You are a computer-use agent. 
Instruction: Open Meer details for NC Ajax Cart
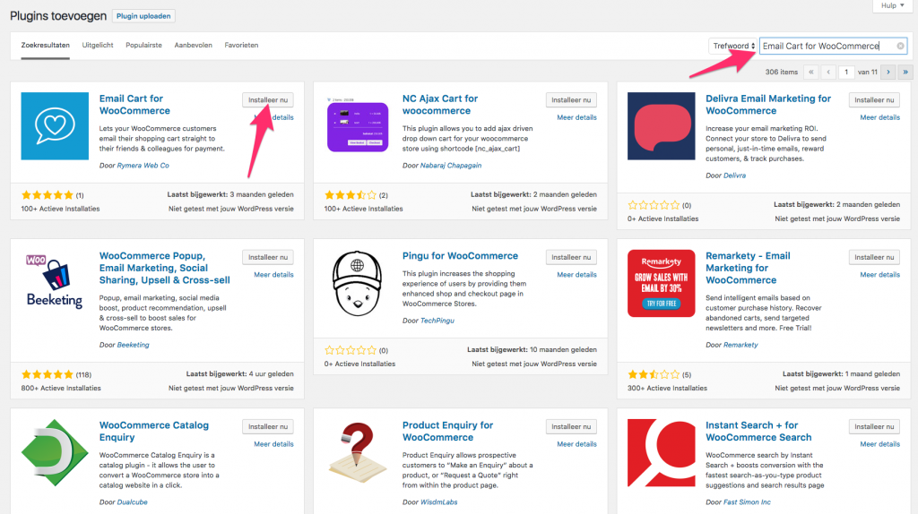(x=576, y=117)
